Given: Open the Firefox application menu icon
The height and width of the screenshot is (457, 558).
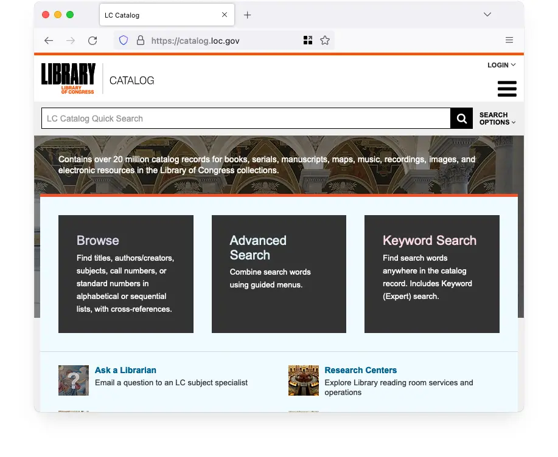Looking at the screenshot, I should pos(509,40).
